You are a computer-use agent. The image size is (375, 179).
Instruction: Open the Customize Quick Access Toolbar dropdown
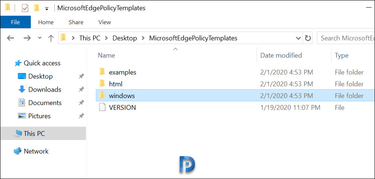point(47,9)
